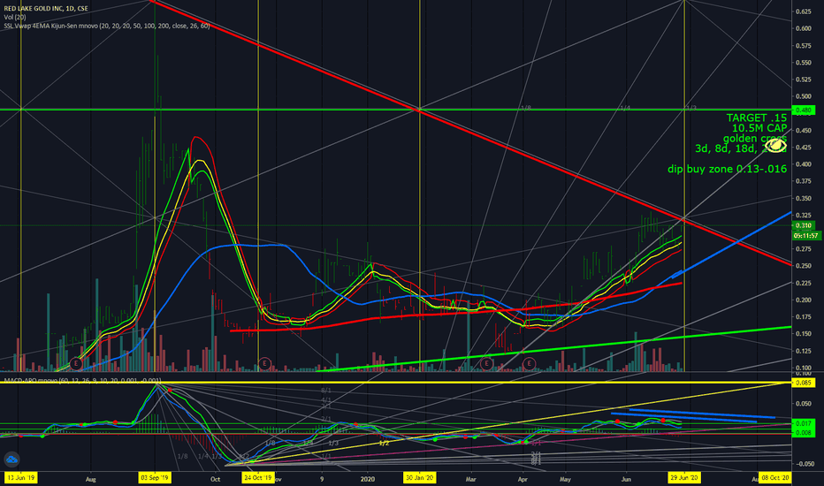
Task: Select the Vol (20) indicator label
Action: [x=15, y=18]
